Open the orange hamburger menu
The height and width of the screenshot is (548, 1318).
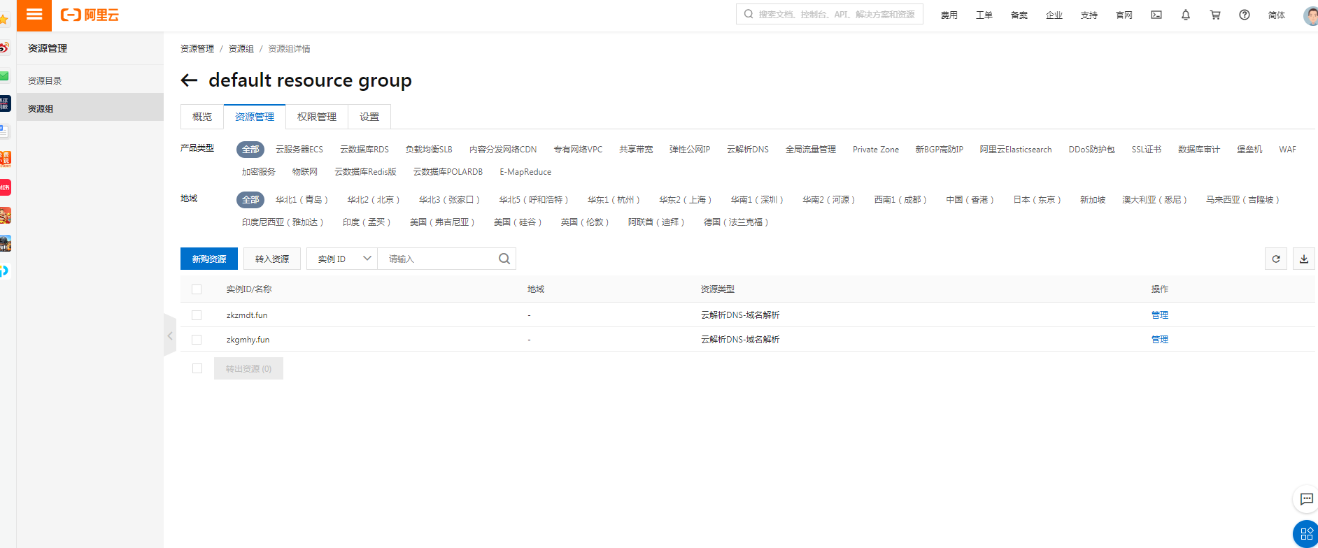click(34, 15)
